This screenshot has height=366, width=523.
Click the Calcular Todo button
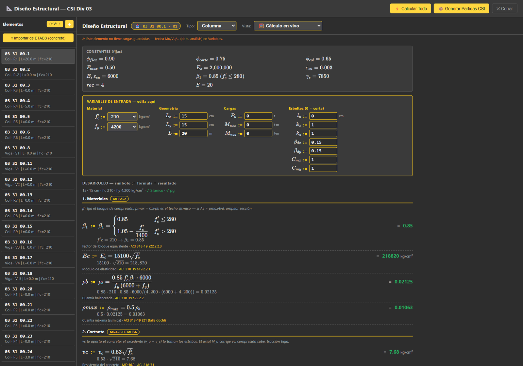(410, 8)
